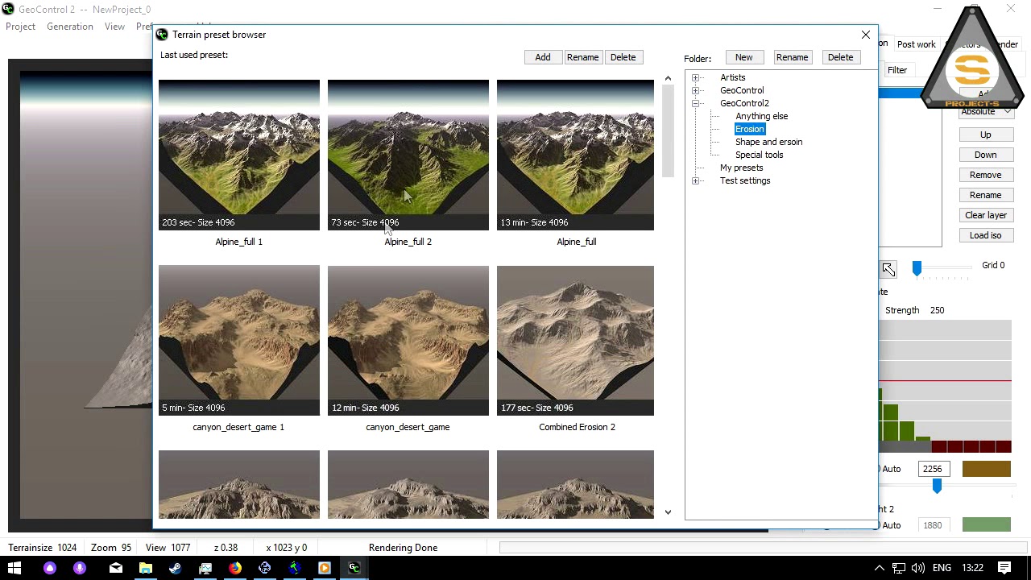Image resolution: width=1031 pixels, height=580 pixels.
Task: Select the Shape and ersoin folder
Action: 768,142
